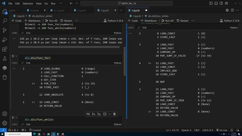Change line ending via CRLF
This screenshot has width=242, height=136.
coord(197,130)
